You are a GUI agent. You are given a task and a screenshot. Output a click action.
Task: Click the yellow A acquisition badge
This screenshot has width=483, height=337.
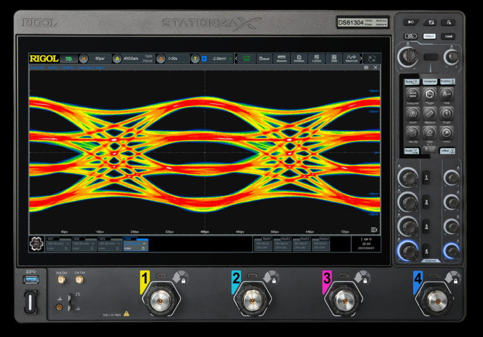pyautogui.click(x=117, y=58)
